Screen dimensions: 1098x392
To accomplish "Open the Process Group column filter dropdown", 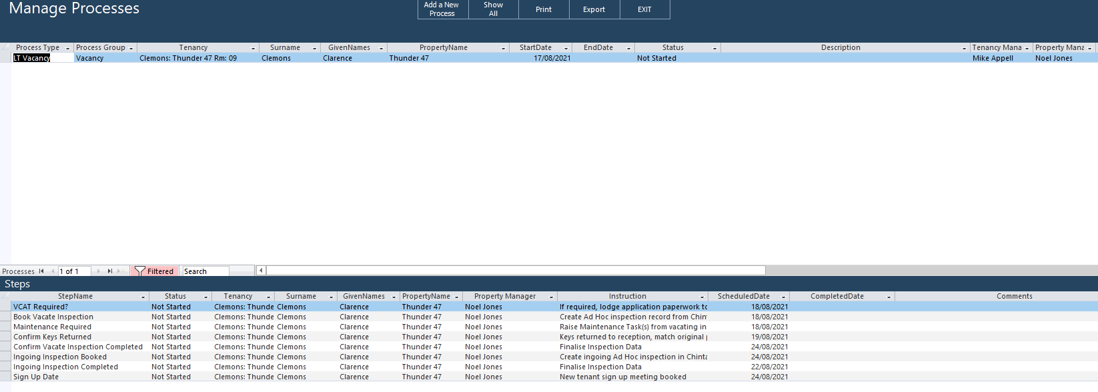I will (131, 48).
